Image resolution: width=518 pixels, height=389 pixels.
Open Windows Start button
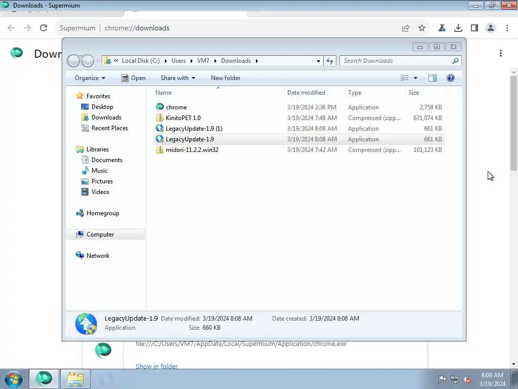coord(13,379)
